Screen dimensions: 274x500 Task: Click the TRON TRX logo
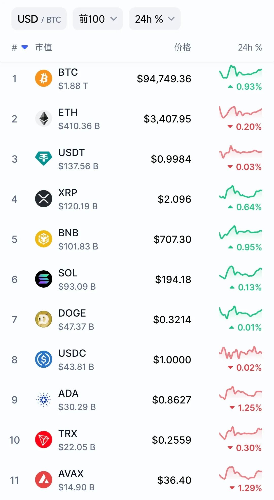tap(44, 440)
